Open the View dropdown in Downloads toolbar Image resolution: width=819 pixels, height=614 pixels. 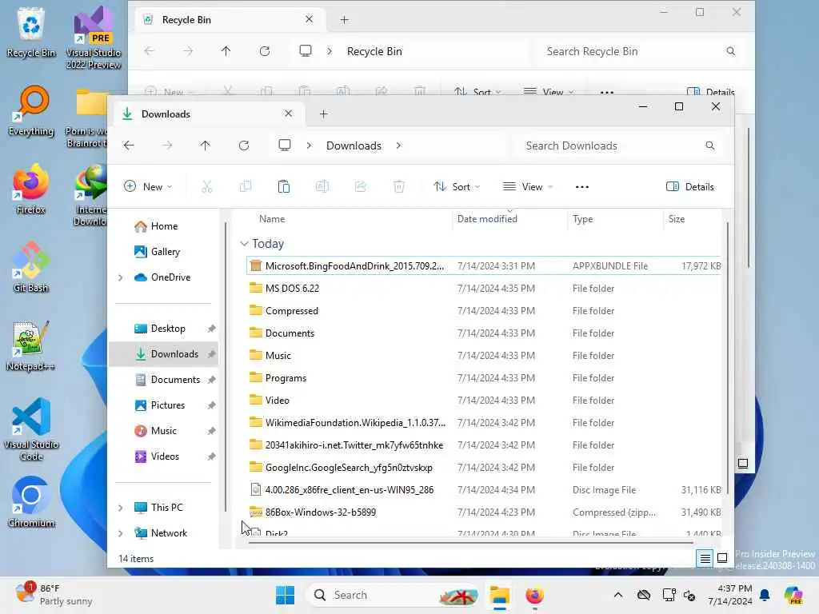(528, 186)
